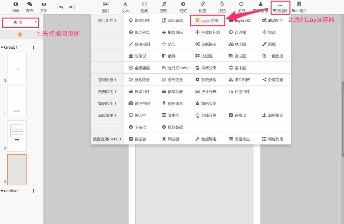This screenshot has height=224, width=344.
Task: Choose the 状态组 state group item
Action: [237, 44]
